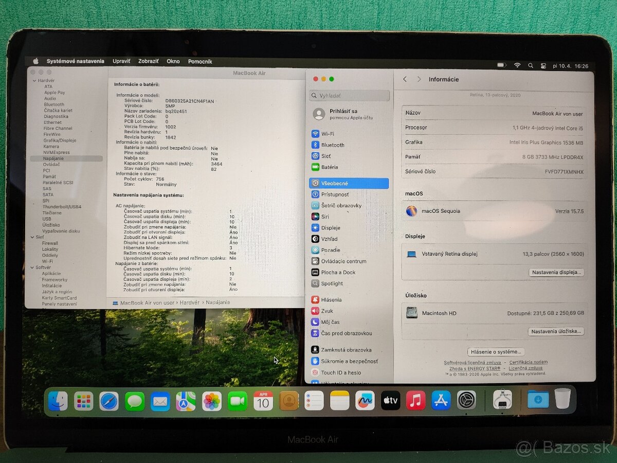Launch Safari from the Dock
617x463 pixels.
pyautogui.click(x=108, y=400)
